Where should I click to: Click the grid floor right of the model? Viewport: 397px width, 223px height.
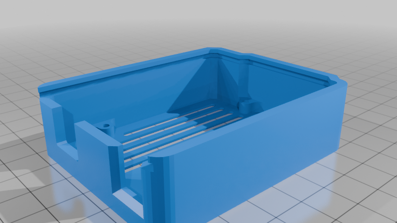point(367,164)
